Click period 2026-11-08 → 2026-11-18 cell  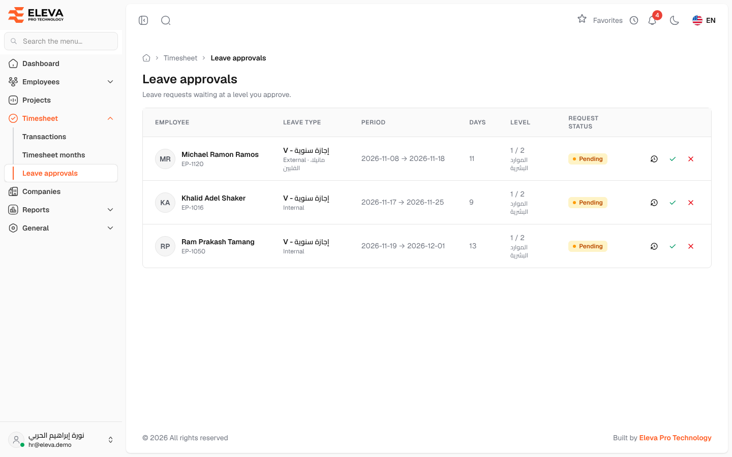(x=403, y=158)
